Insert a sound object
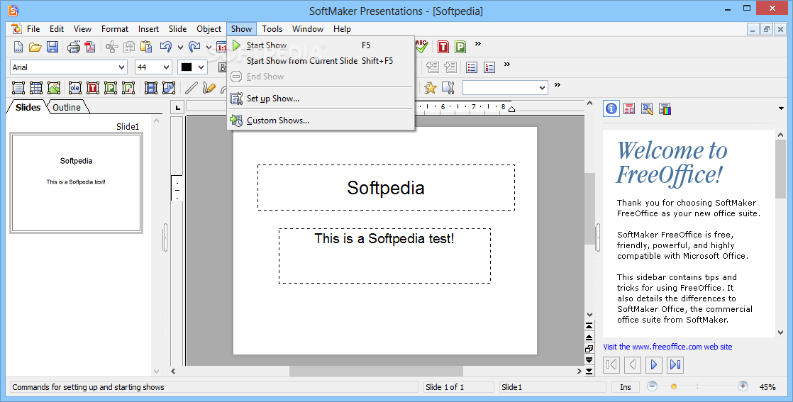Screen dimensions: 793x402 [168, 88]
